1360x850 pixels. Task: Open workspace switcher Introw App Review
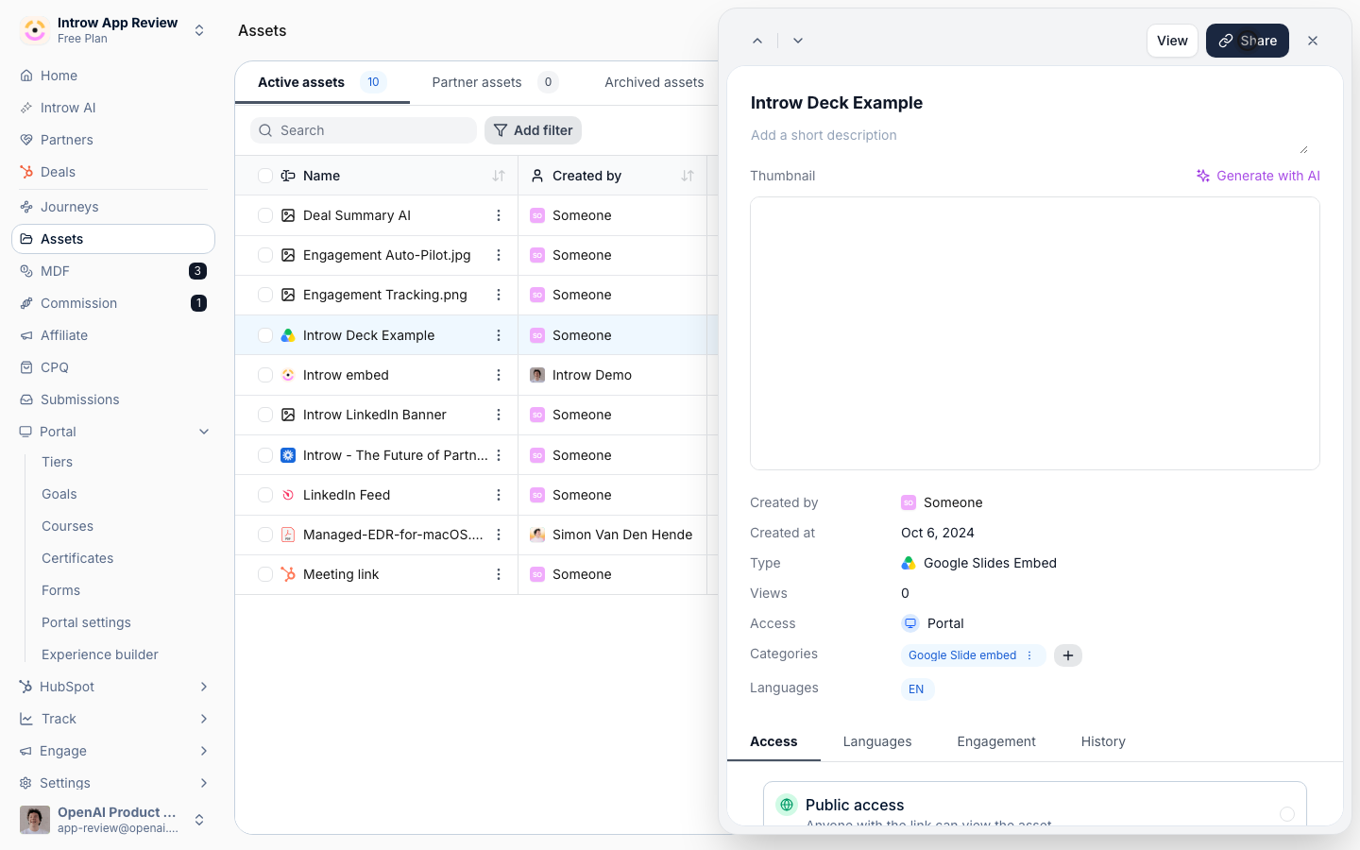point(113,30)
